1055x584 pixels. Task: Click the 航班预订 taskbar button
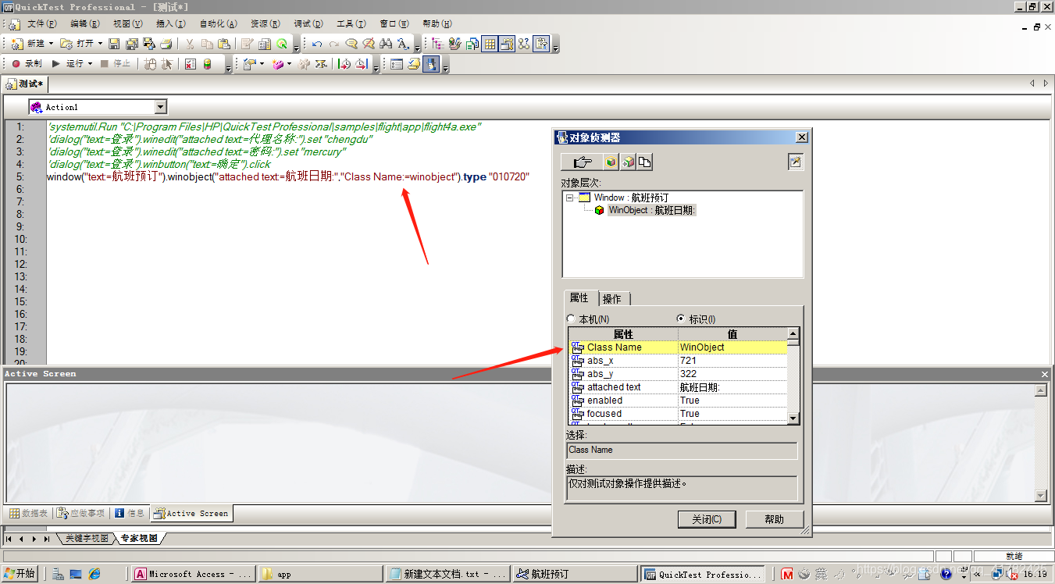coord(574,574)
